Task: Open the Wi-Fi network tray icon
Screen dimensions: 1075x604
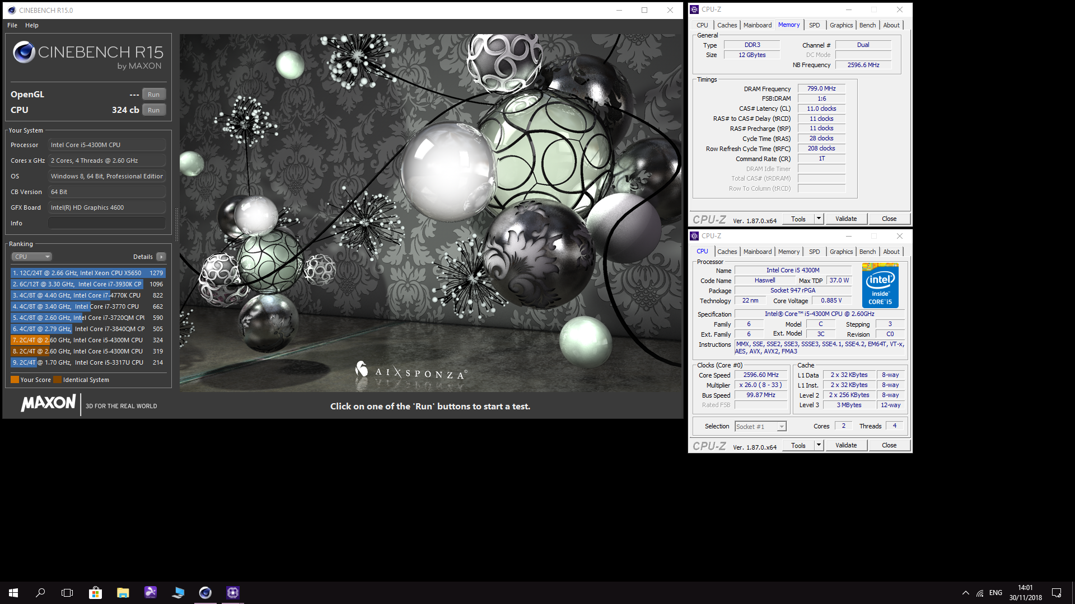Action: [x=980, y=593]
